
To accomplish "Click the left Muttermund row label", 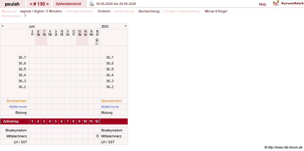I will pyautogui.click(x=18, y=107).
